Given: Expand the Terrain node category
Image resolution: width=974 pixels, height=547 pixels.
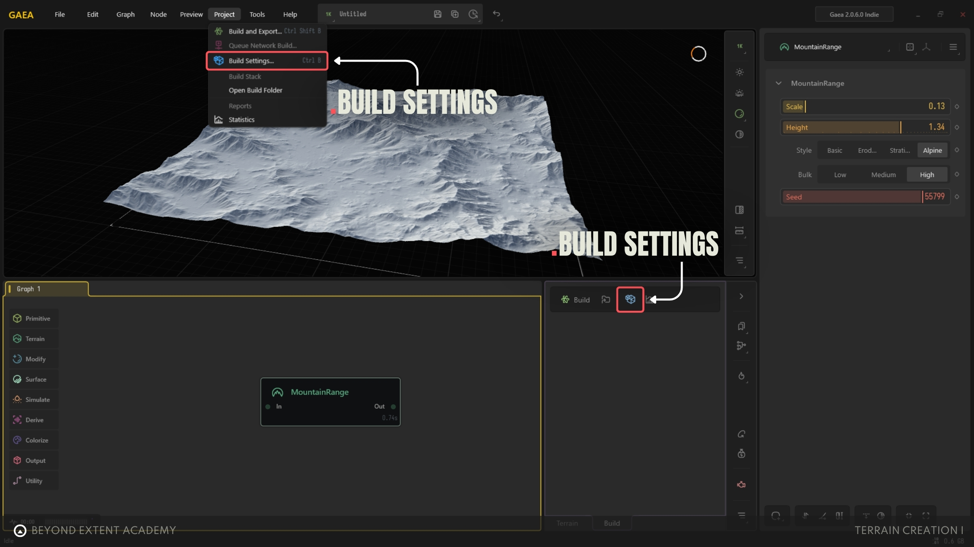Looking at the screenshot, I should (x=34, y=339).
